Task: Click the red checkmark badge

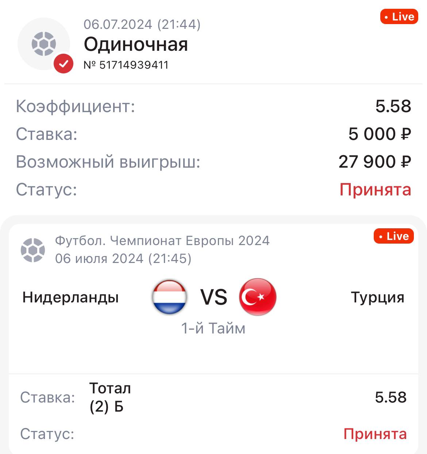Action: (64, 64)
